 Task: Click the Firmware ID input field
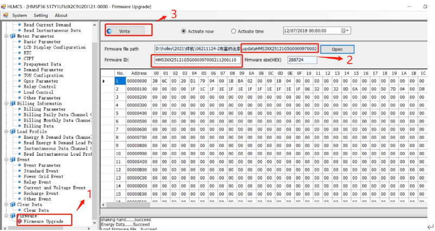pyautogui.click(x=197, y=60)
